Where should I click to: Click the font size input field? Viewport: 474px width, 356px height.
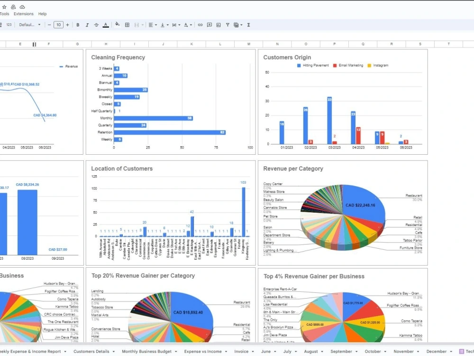(x=58, y=25)
